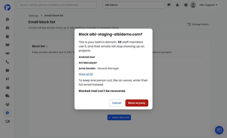Cancel the block domain dialog
Screen dimensions: 227x138
tap(117, 103)
